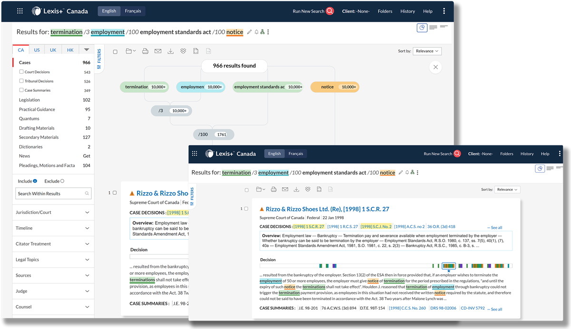Select the Legislation category in the sidebar
This screenshot has height=329, width=571.
30,100
